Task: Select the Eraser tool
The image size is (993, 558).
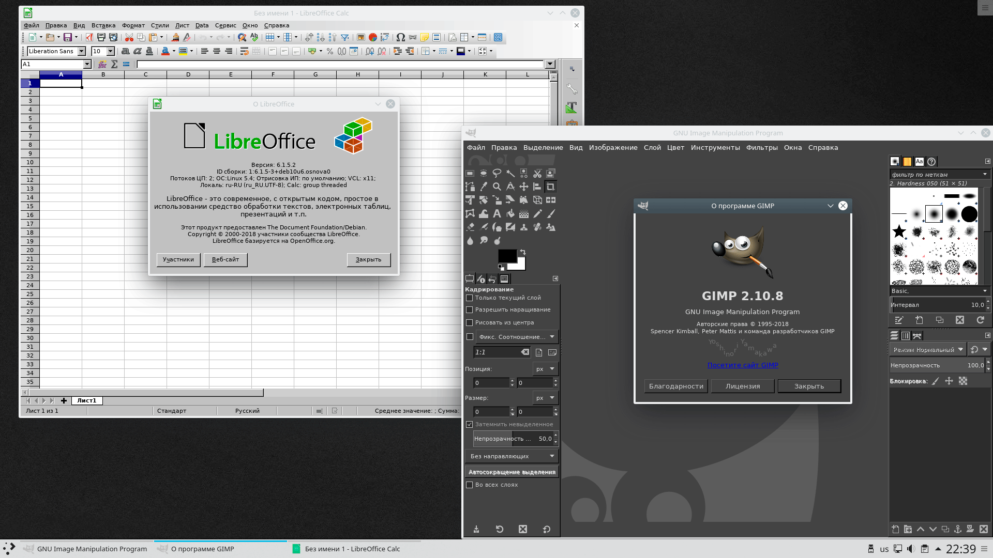Action: pos(470,227)
